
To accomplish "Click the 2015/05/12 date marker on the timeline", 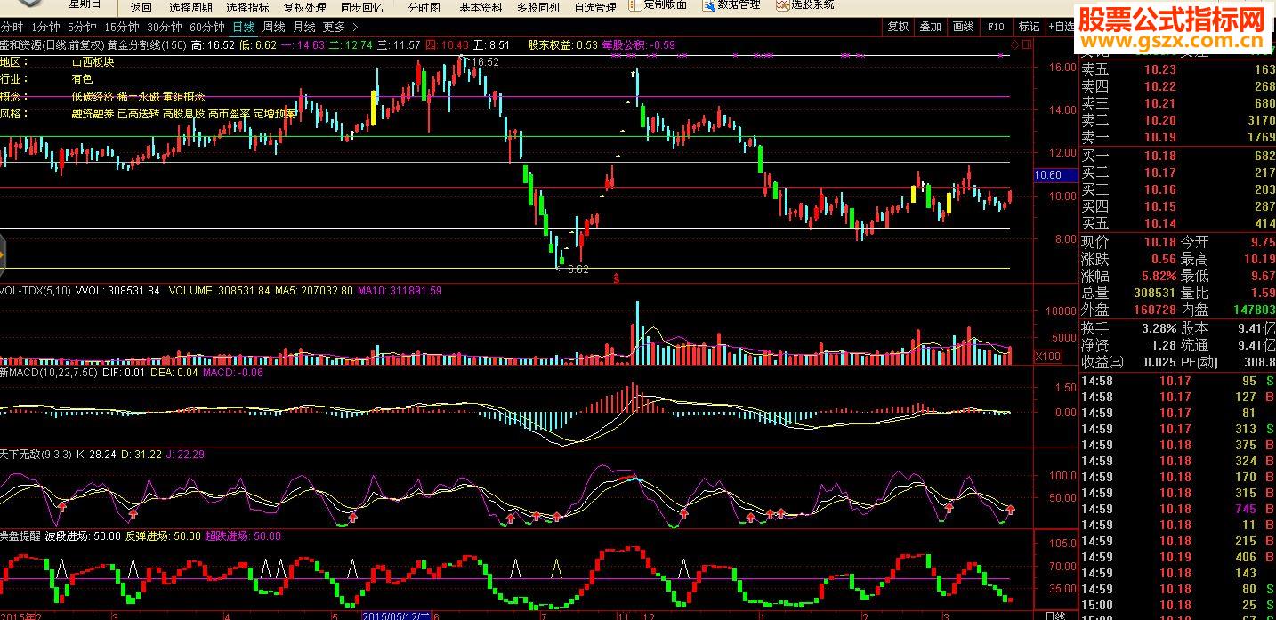I will click(396, 616).
